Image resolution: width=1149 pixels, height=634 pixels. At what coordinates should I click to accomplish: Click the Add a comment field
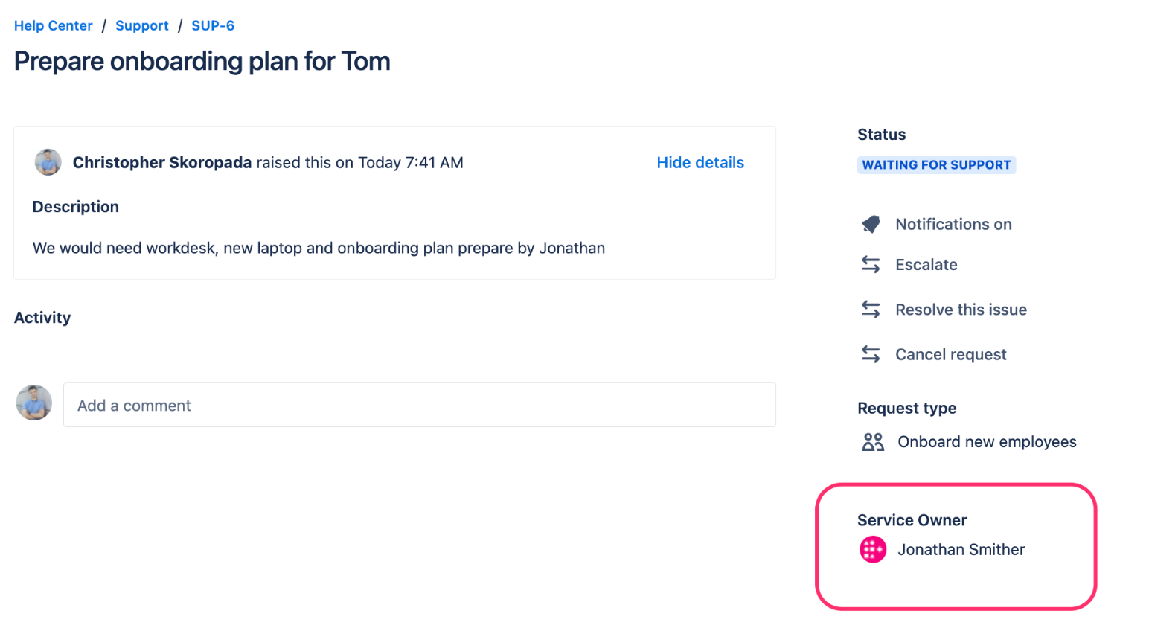click(419, 405)
